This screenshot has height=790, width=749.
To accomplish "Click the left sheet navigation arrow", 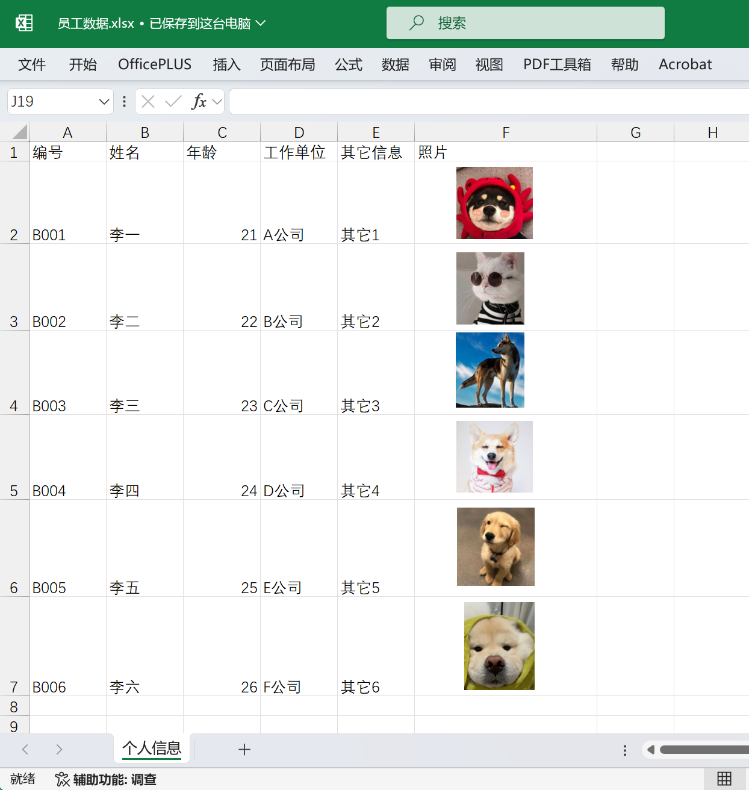I will click(25, 750).
